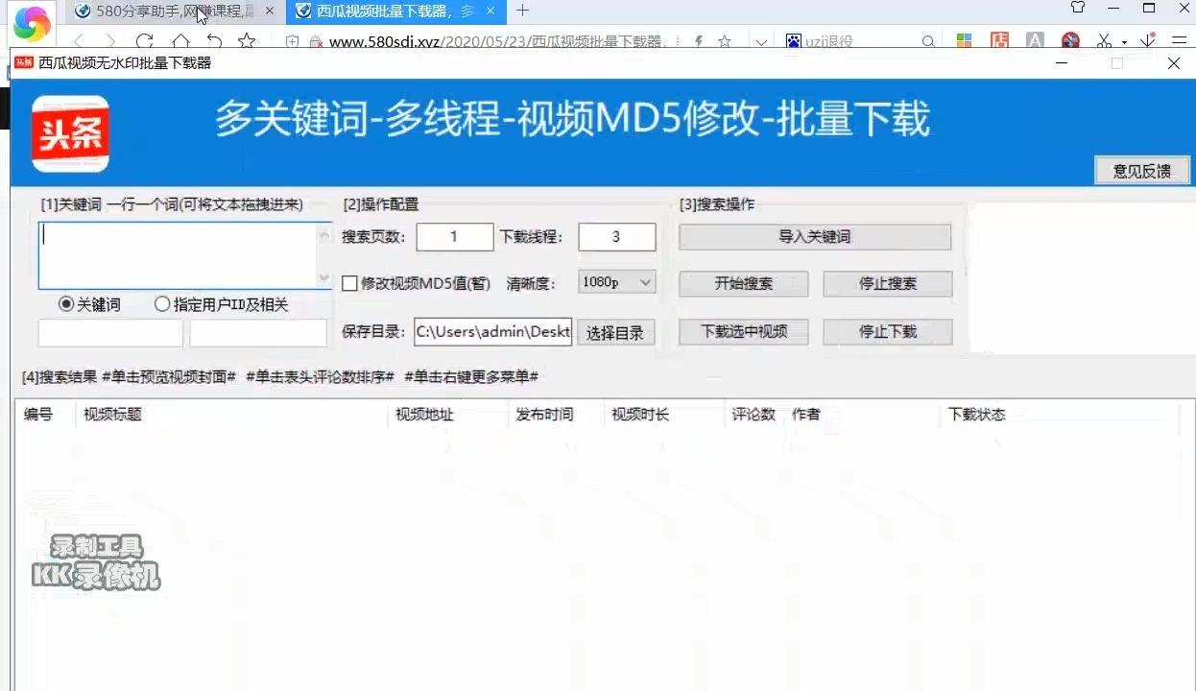Viewport: 1196px width, 691px height.
Task: Click 选择目录 button
Action: click(x=616, y=334)
